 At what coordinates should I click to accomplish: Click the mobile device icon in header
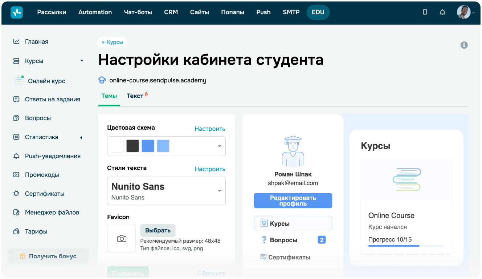click(x=425, y=12)
